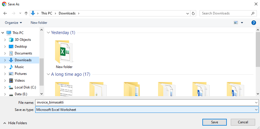Open Local Disk (C:) in sidebar
Image resolution: width=260 pixels, height=129 pixels.
coord(25,87)
